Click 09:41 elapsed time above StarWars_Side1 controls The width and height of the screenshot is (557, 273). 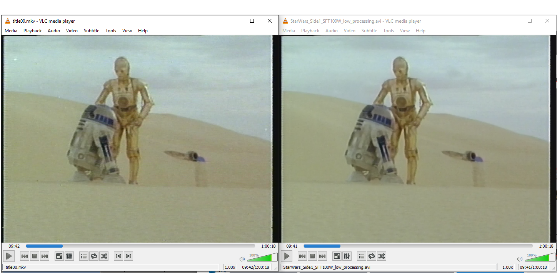(x=292, y=246)
